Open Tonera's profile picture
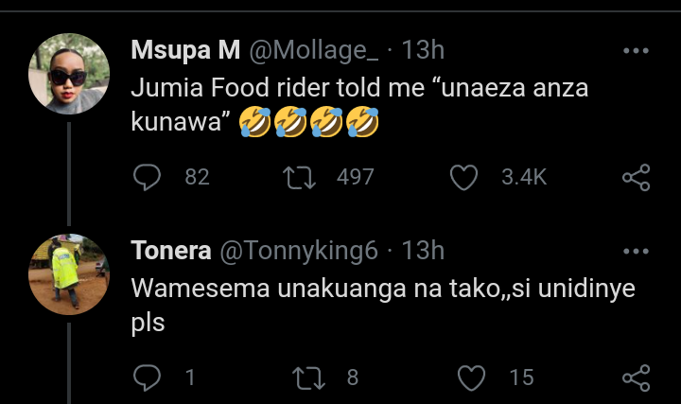 click(x=70, y=274)
